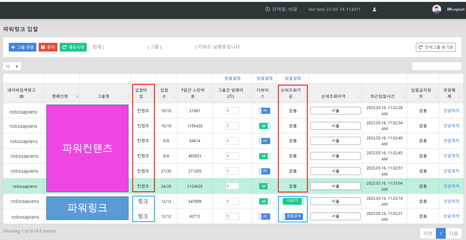Click 다음 pagination button
Image resolution: width=466 pixels, height=240 pixels.
coord(453,233)
